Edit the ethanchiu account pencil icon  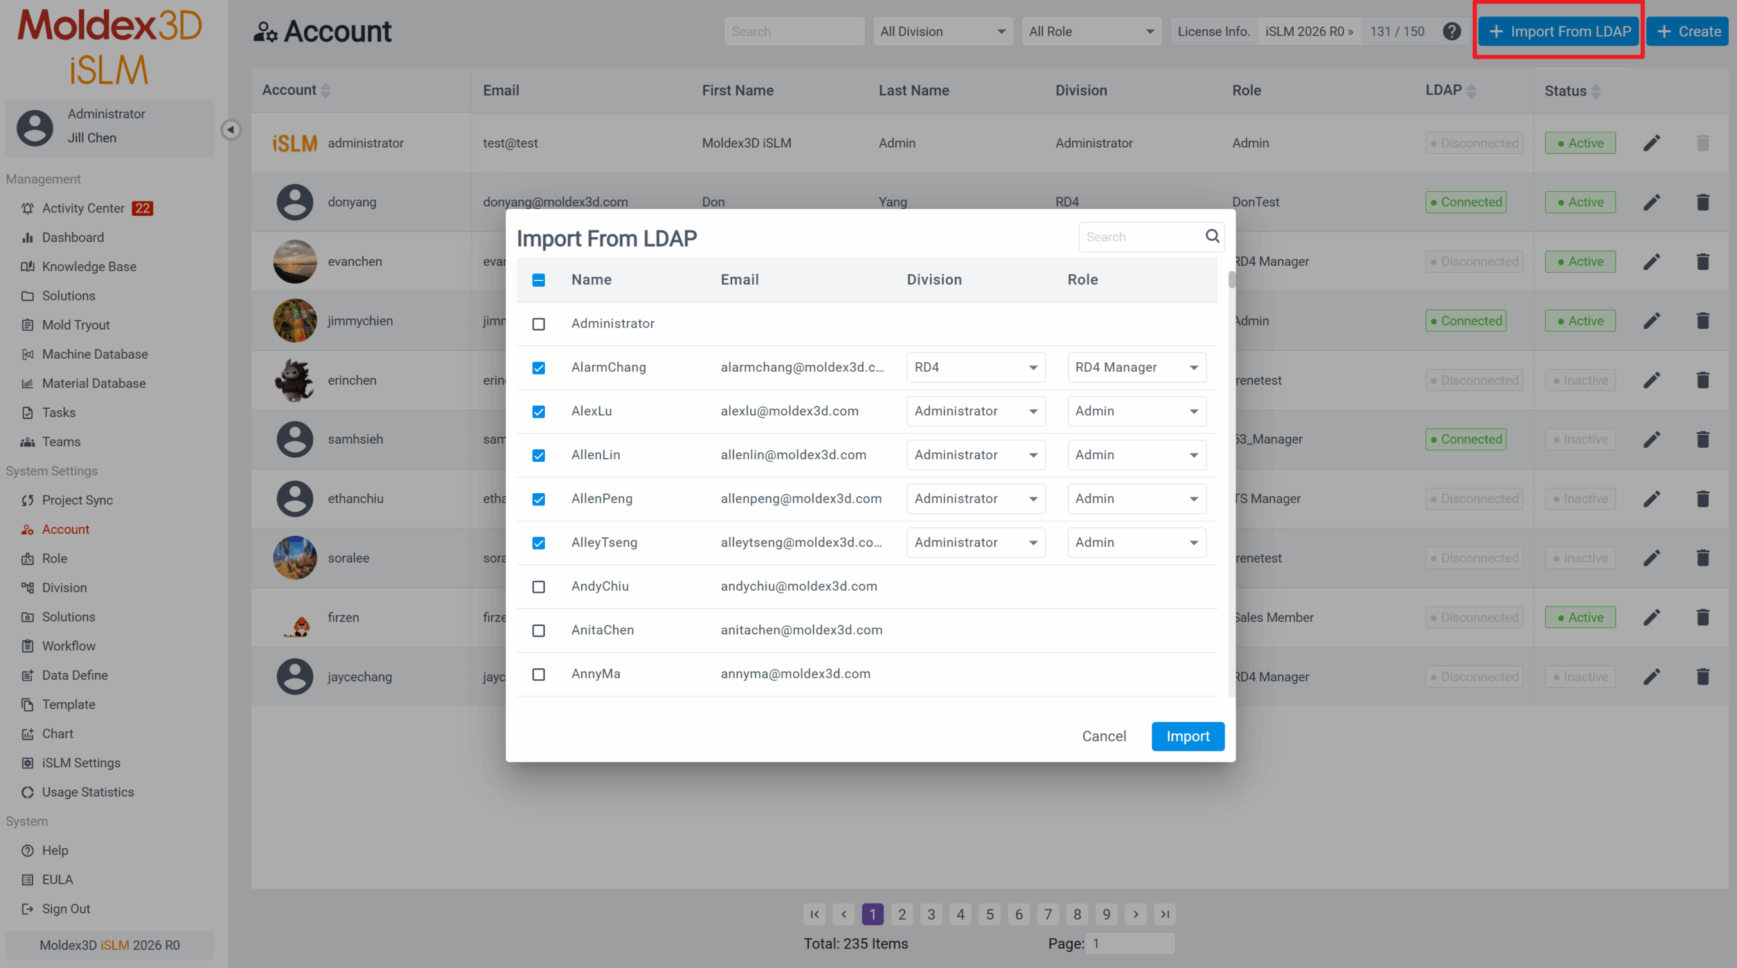[1652, 499]
